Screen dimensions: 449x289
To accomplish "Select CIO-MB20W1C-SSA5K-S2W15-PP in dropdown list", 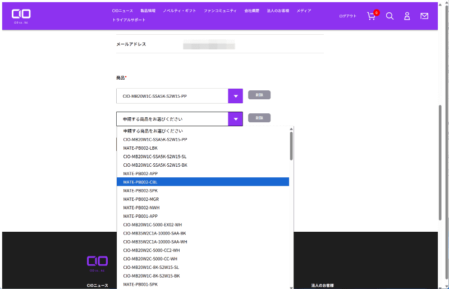I will pyautogui.click(x=203, y=140).
